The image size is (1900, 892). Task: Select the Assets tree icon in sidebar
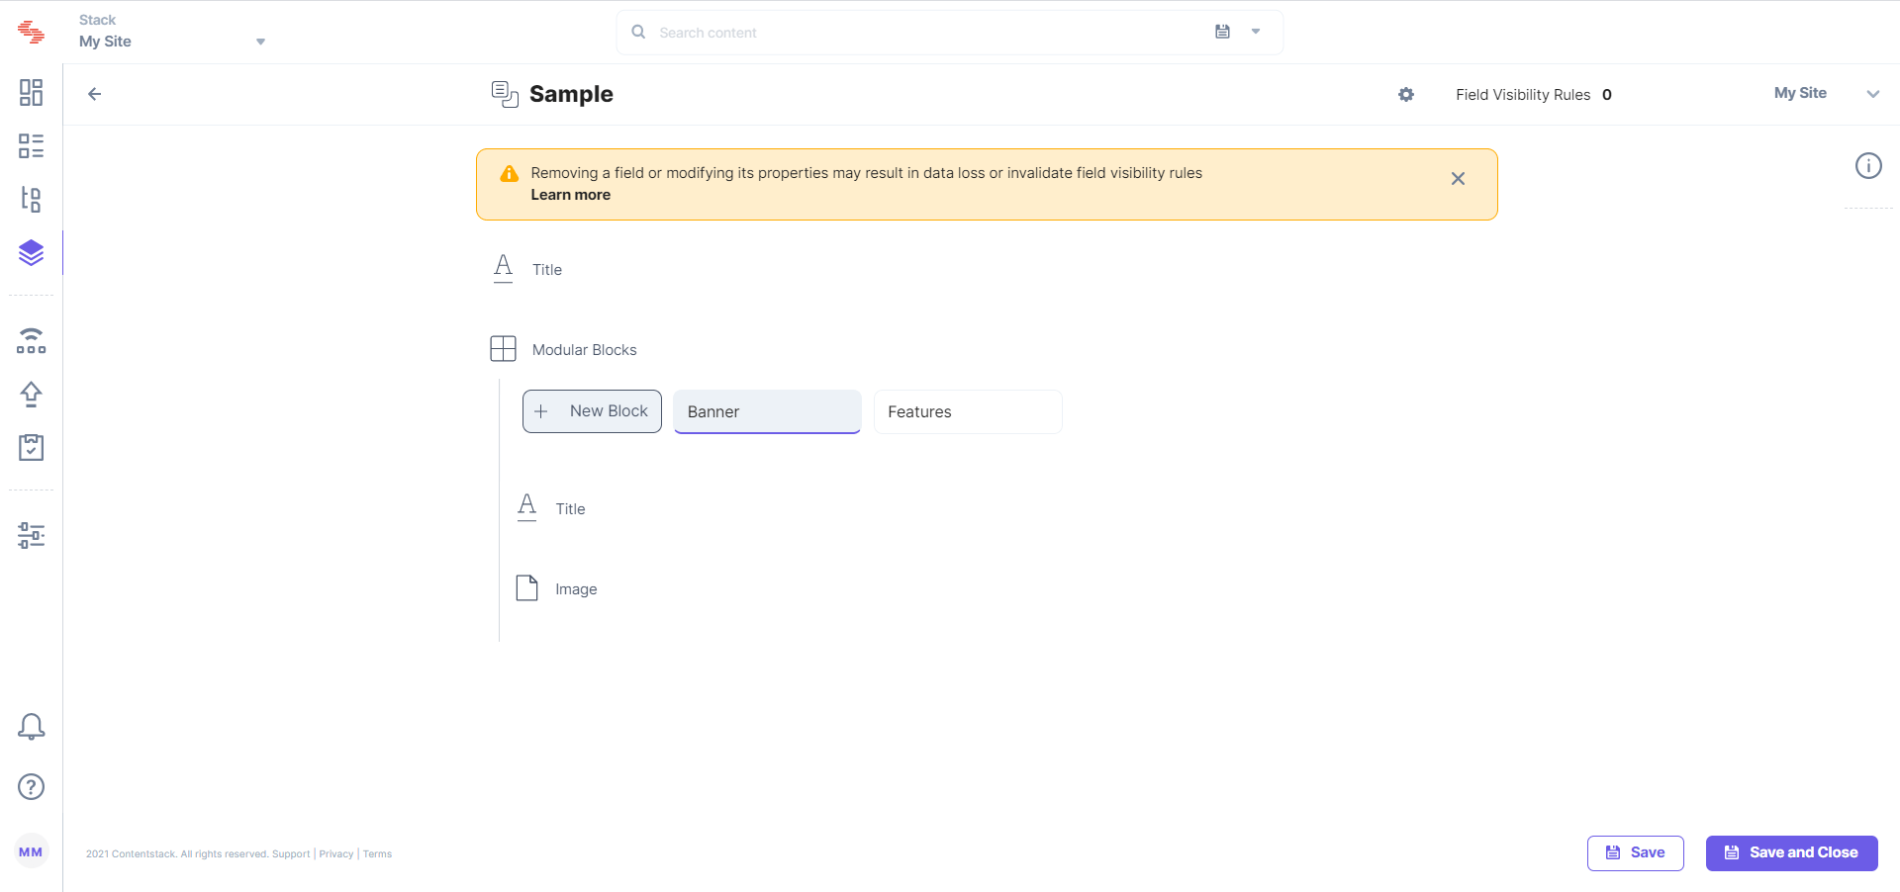31,199
